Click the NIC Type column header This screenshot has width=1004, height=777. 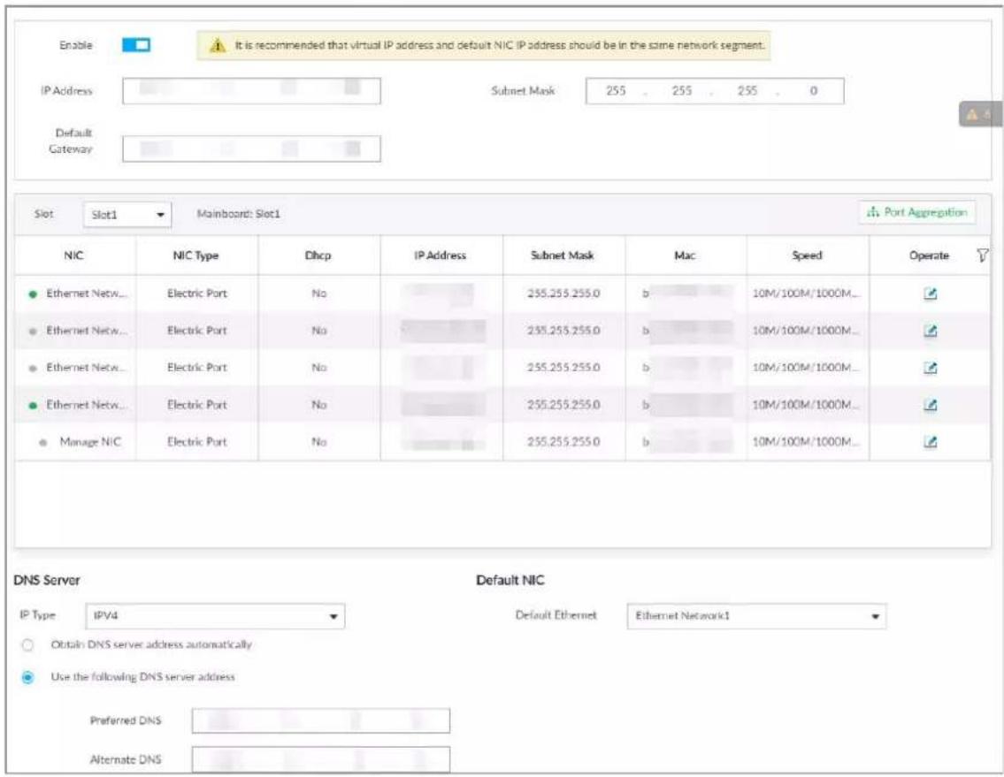tap(195, 255)
